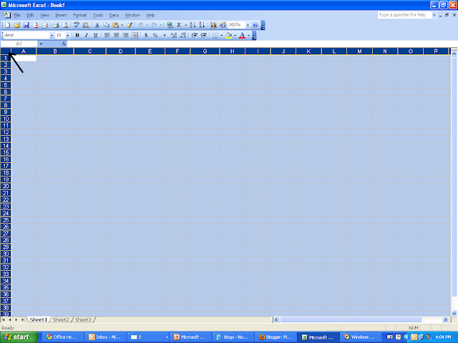The image size is (458, 343).
Task: Apply yellow Fill Color bucket
Action: (229, 35)
